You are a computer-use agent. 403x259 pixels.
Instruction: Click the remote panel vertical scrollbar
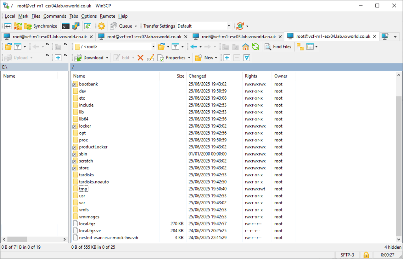pos(399,157)
